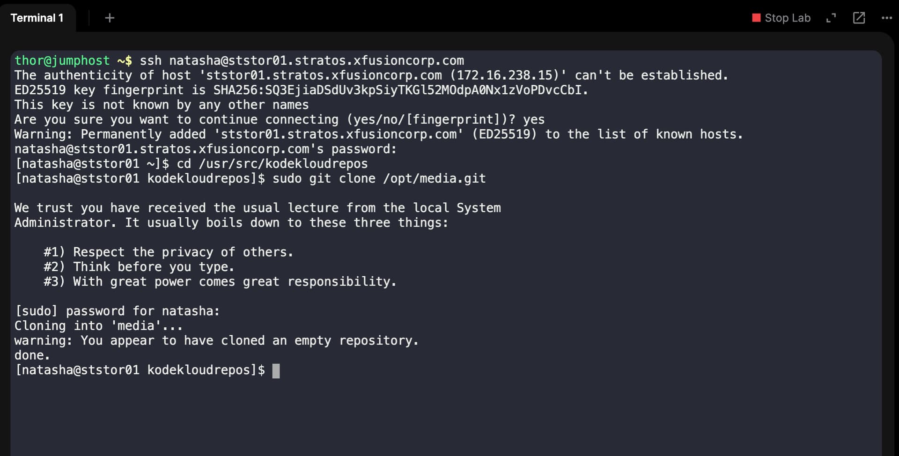
Task: Click the ssh natasha@ststor01 command text
Action: pos(302,61)
